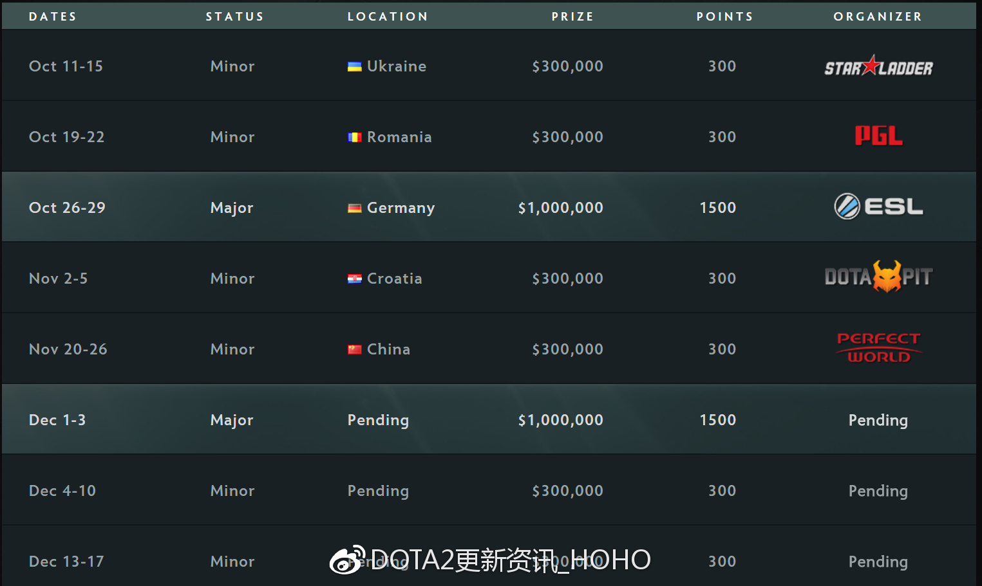Click the Germany flag icon

[x=355, y=208]
